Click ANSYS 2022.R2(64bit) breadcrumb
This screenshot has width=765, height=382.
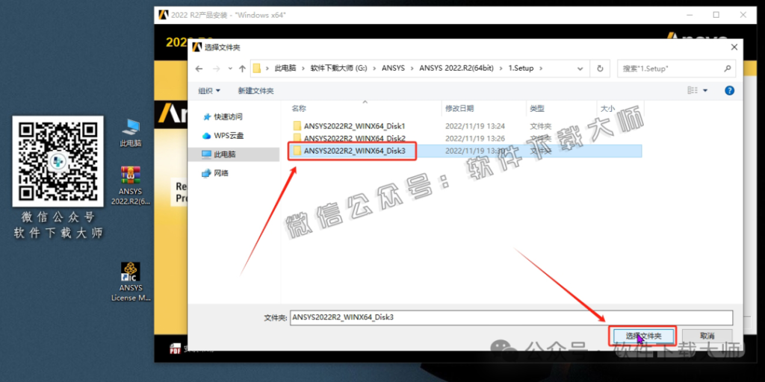(457, 69)
